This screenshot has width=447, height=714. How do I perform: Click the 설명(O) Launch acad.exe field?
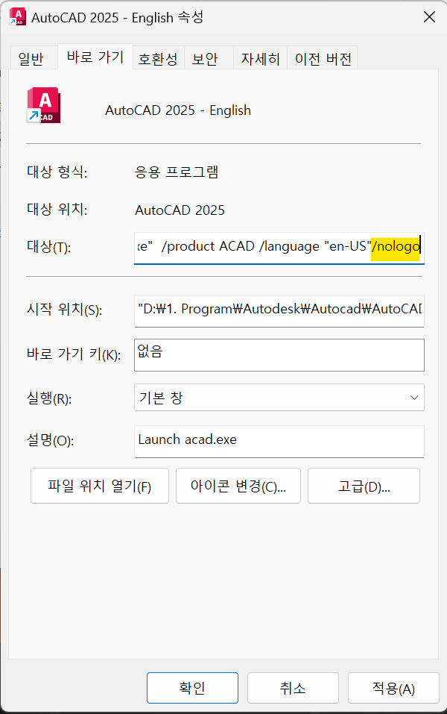point(279,441)
